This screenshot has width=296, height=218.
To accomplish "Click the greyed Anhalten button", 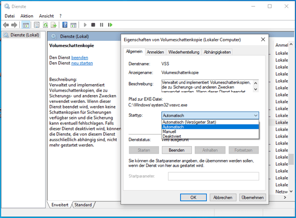I will (x=210, y=150).
